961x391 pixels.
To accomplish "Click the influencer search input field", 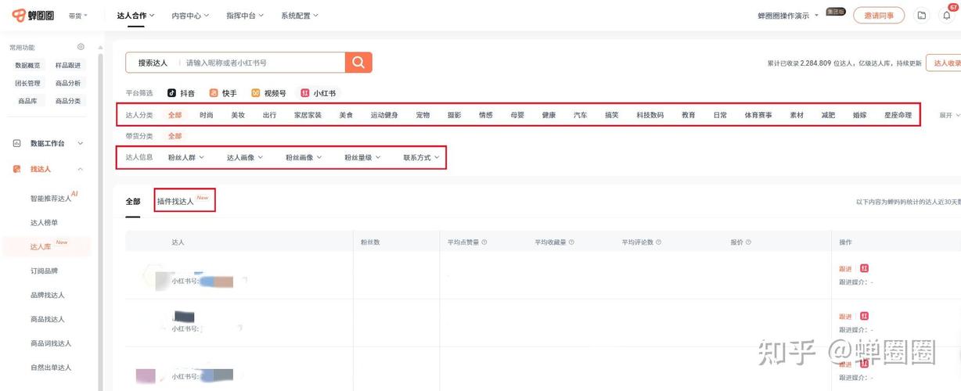I will pyautogui.click(x=262, y=63).
